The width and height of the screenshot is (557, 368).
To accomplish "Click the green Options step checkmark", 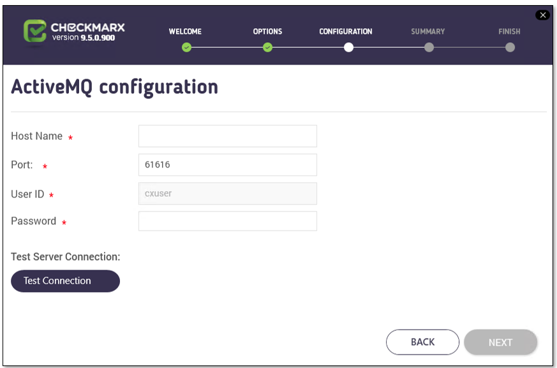I will coord(267,47).
